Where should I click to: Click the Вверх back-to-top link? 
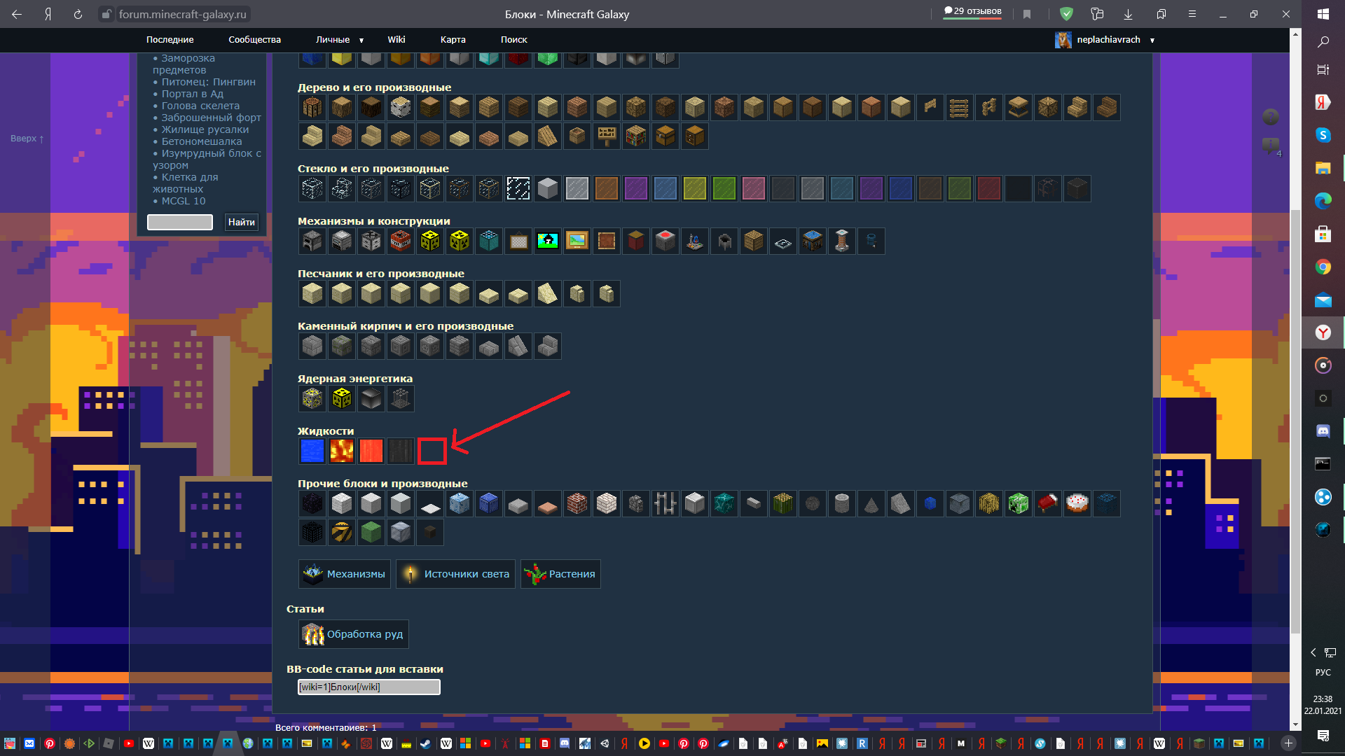point(27,139)
